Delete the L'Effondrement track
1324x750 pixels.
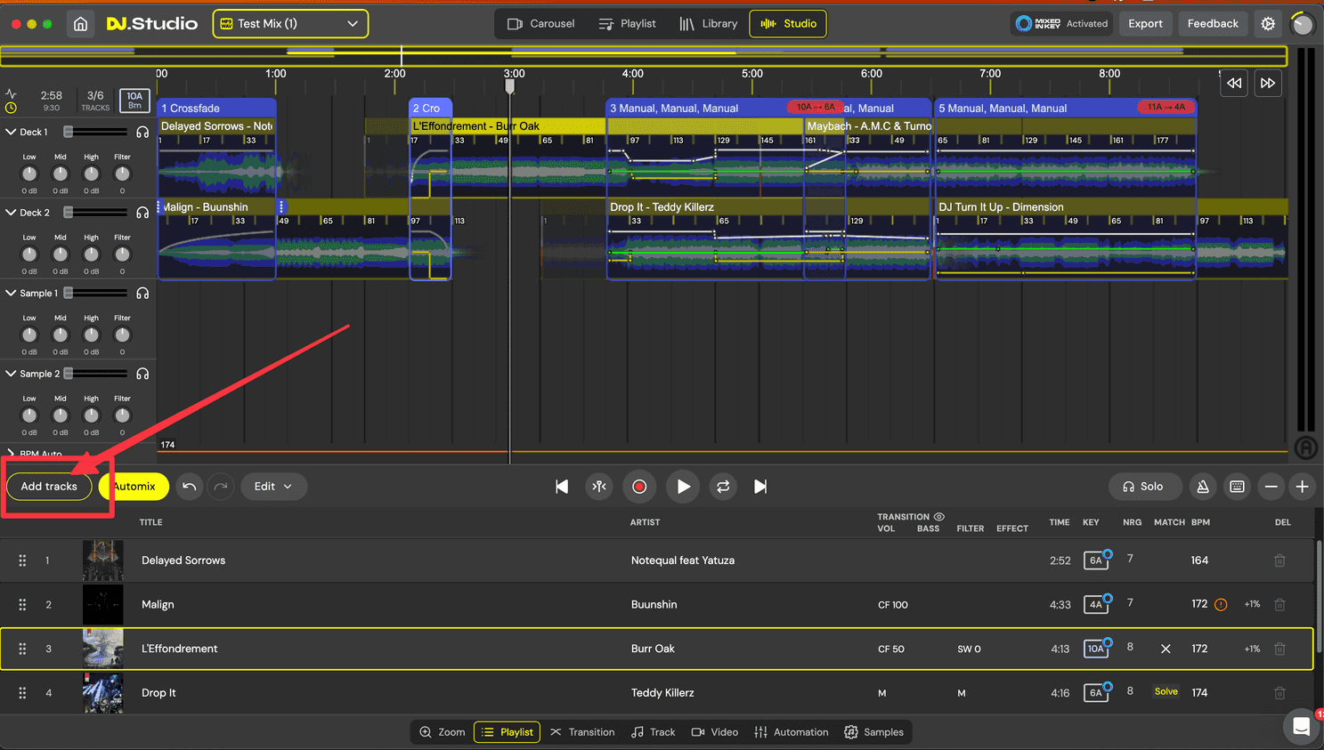click(x=1279, y=649)
